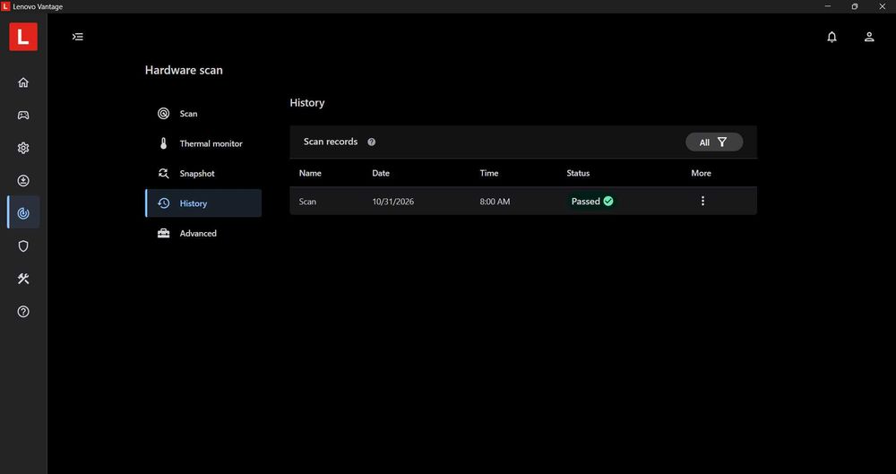Click the Thermal monitor thermometer icon

(x=163, y=143)
